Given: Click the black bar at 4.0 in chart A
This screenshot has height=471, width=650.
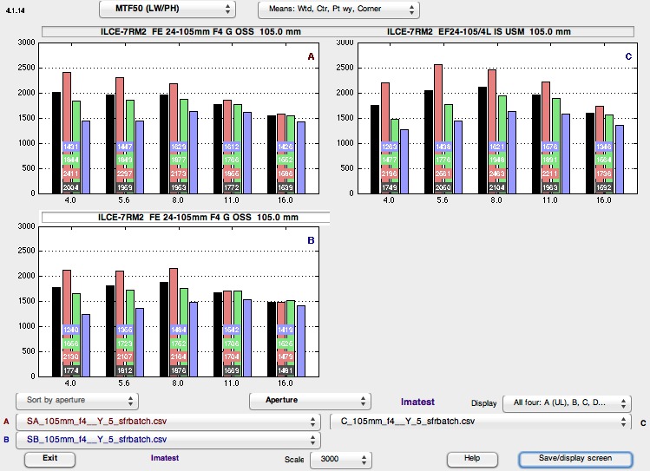Looking at the screenshot, I should tap(56, 142).
